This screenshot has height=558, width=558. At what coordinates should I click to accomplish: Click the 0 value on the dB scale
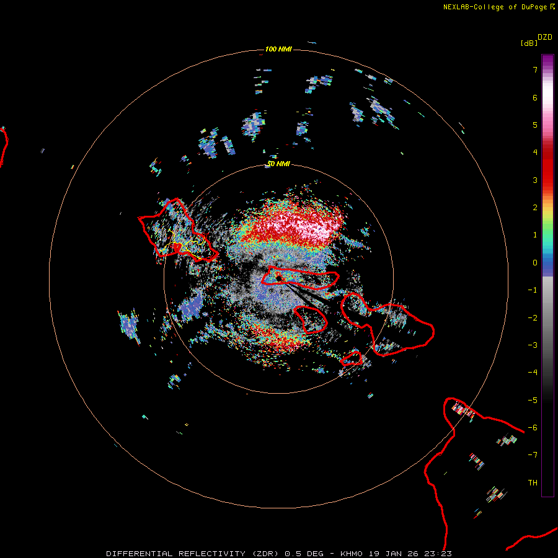click(x=535, y=263)
